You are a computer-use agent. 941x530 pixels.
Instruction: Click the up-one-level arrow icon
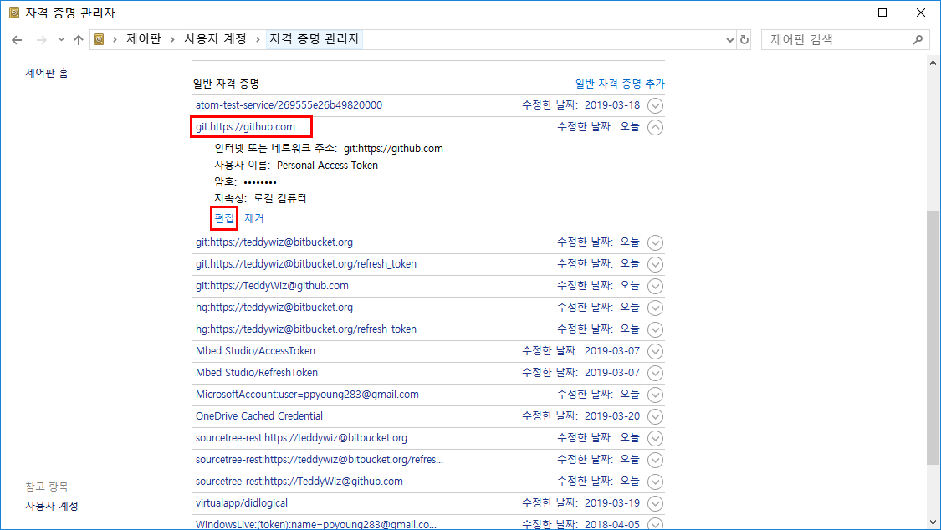(x=79, y=40)
